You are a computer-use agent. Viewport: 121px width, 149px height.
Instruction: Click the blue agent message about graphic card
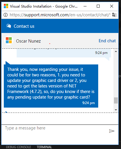(51, 86)
